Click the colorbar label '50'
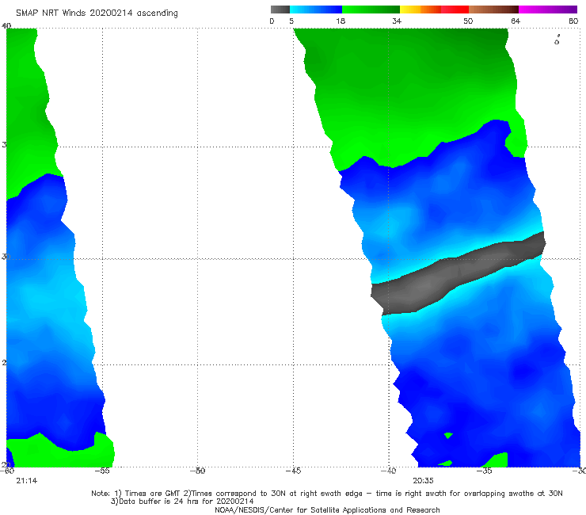 pos(468,21)
